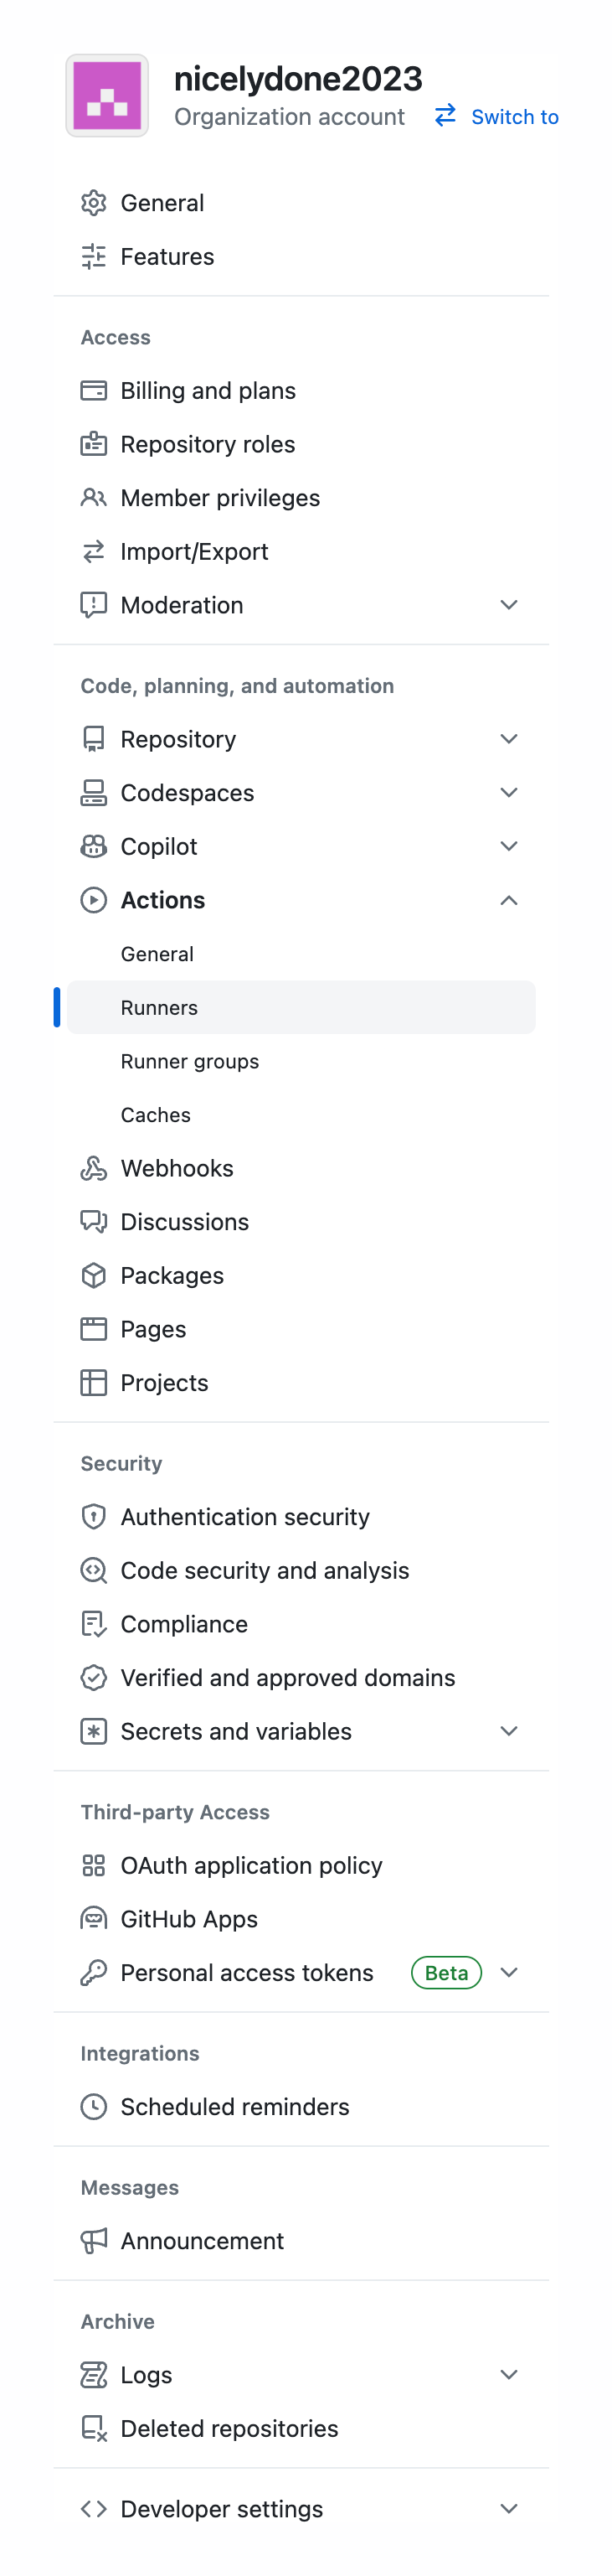Open the Developer settings page
Viewport: 612px width, 2576px height.
click(222, 2509)
